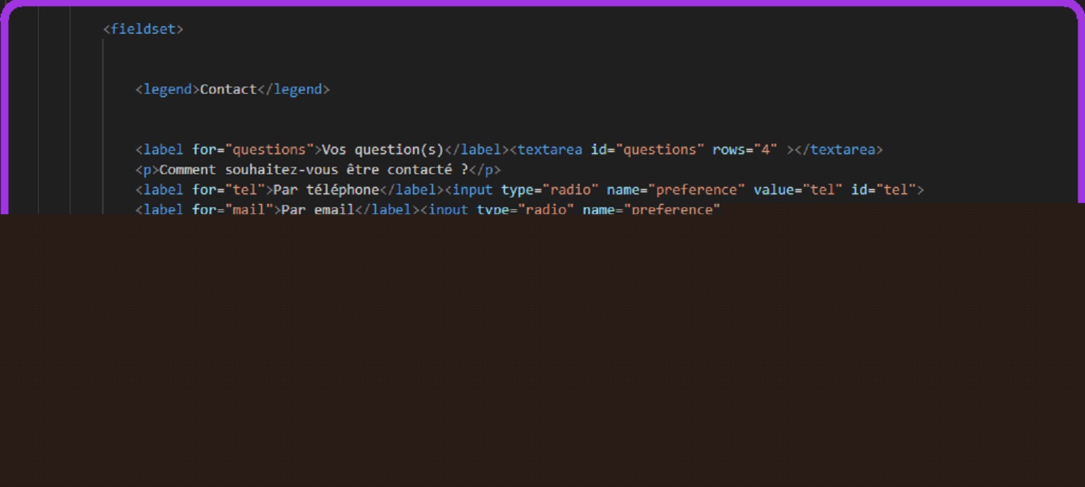Click the closing textarea tag
Viewport: 1085px width, 487px height.
click(x=838, y=149)
